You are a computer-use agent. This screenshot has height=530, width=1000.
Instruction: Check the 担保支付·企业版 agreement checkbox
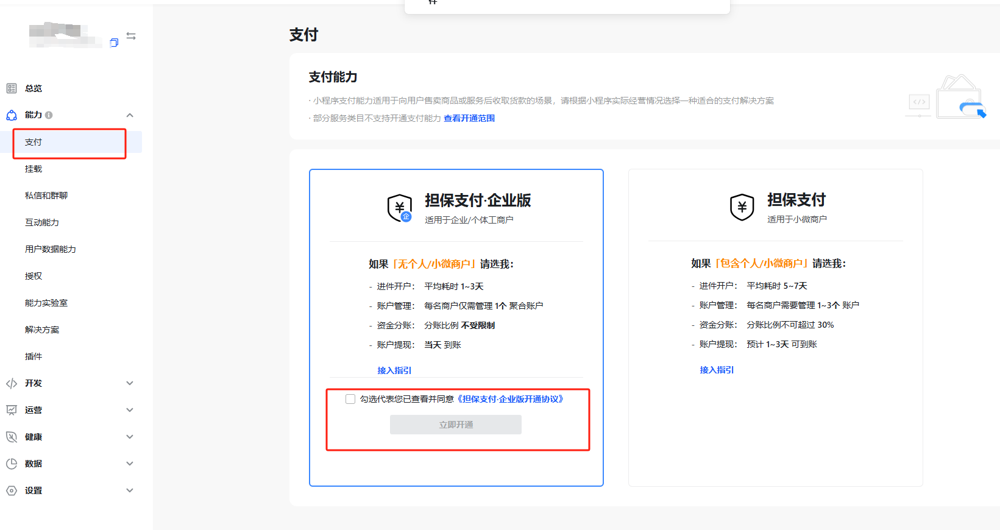click(350, 399)
